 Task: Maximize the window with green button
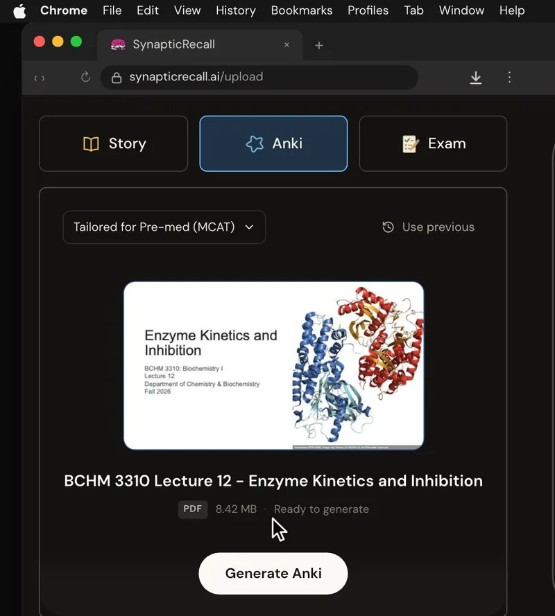tap(76, 42)
